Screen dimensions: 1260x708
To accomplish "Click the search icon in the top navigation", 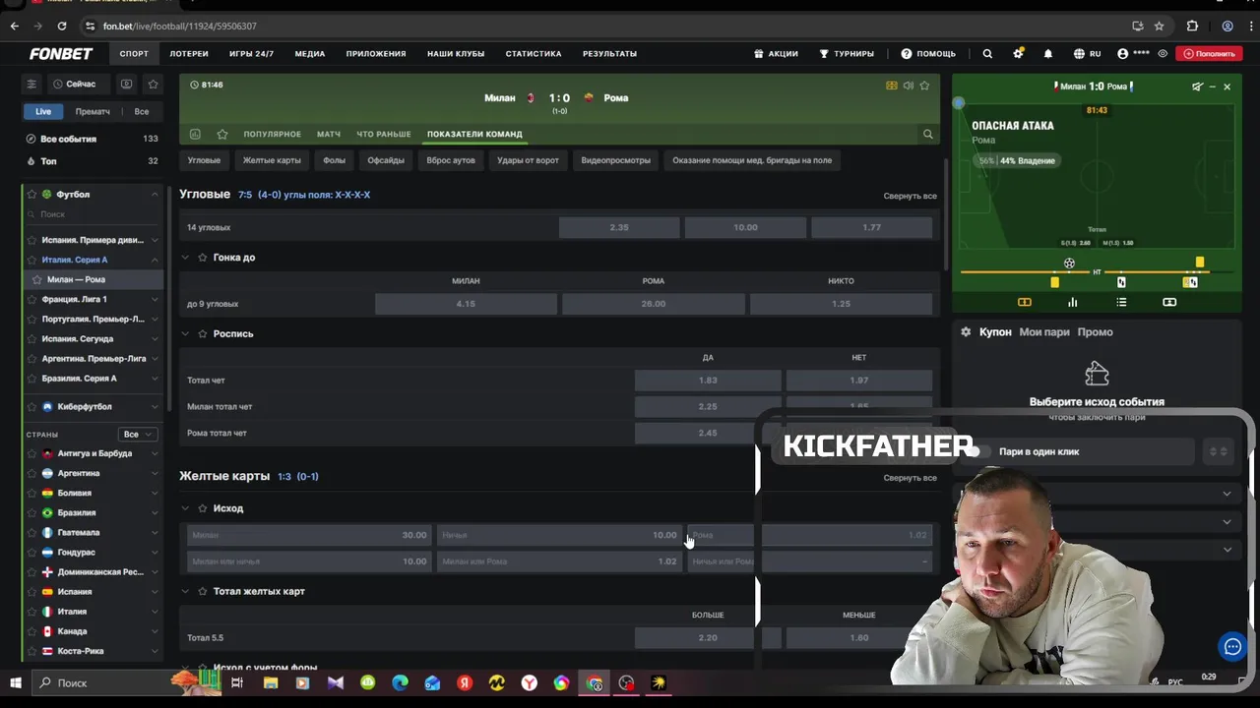I will 987,54.
